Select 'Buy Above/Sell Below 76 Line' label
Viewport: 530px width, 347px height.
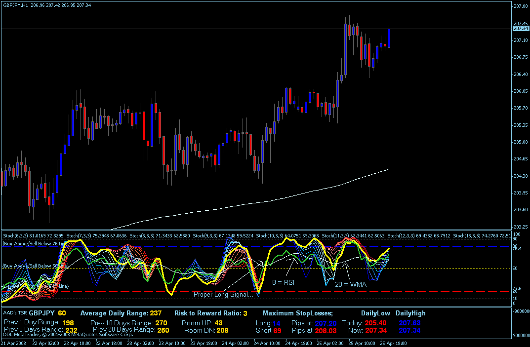tap(35, 244)
